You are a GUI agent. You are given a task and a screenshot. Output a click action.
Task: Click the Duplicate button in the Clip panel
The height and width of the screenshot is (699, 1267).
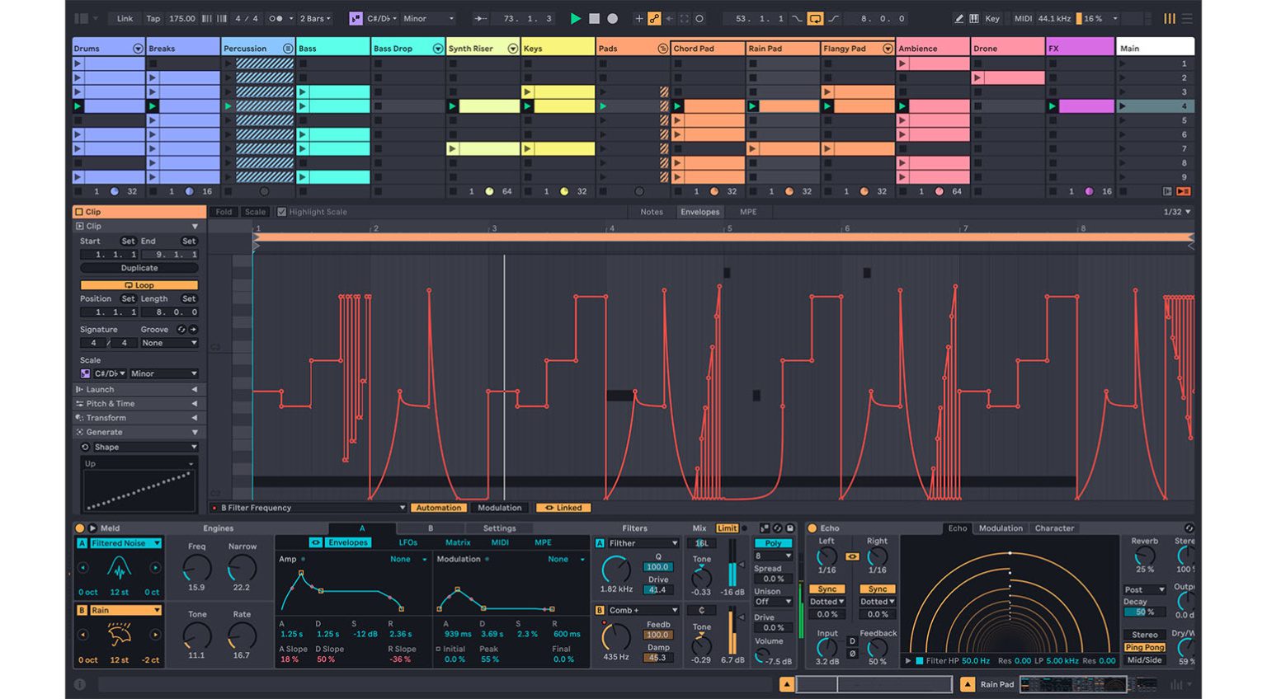(x=139, y=268)
